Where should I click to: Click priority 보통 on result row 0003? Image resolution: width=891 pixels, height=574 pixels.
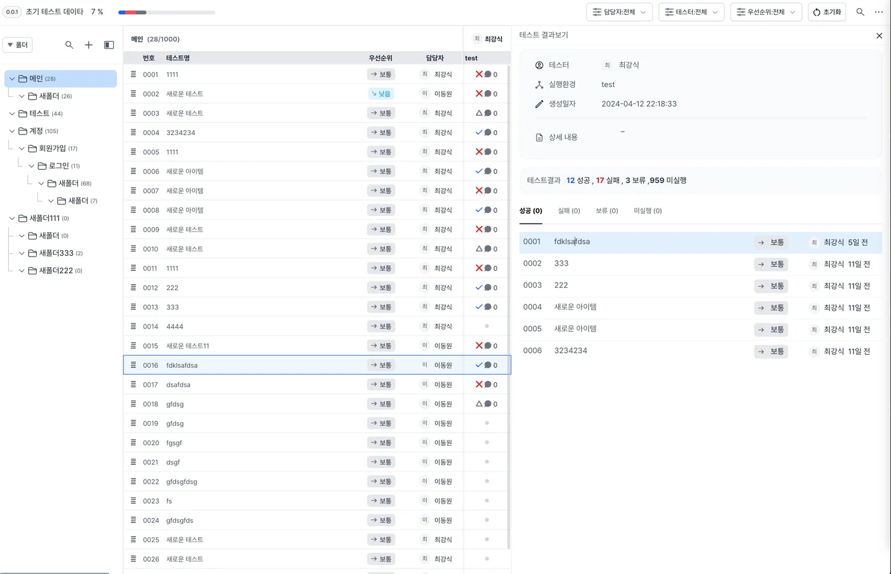click(x=771, y=286)
